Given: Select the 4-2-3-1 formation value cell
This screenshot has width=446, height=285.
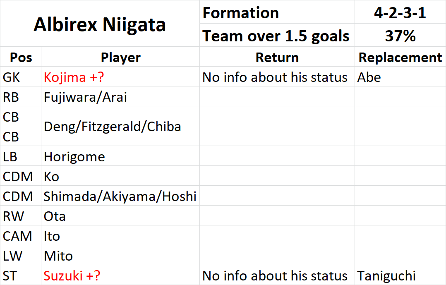Looking at the screenshot, I should click(400, 12).
